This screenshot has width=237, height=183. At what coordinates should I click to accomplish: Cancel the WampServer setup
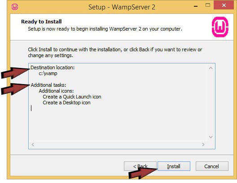[212, 166]
